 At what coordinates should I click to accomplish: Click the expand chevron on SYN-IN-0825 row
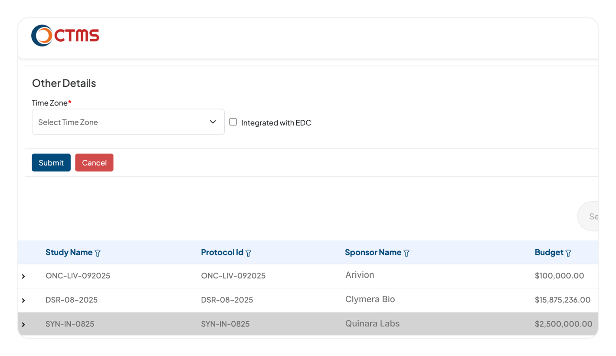pyautogui.click(x=23, y=324)
